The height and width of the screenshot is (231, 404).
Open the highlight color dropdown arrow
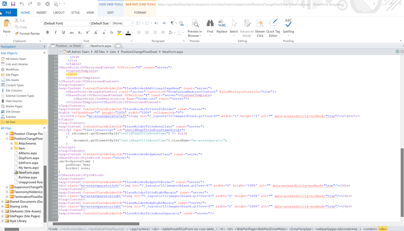123,33
